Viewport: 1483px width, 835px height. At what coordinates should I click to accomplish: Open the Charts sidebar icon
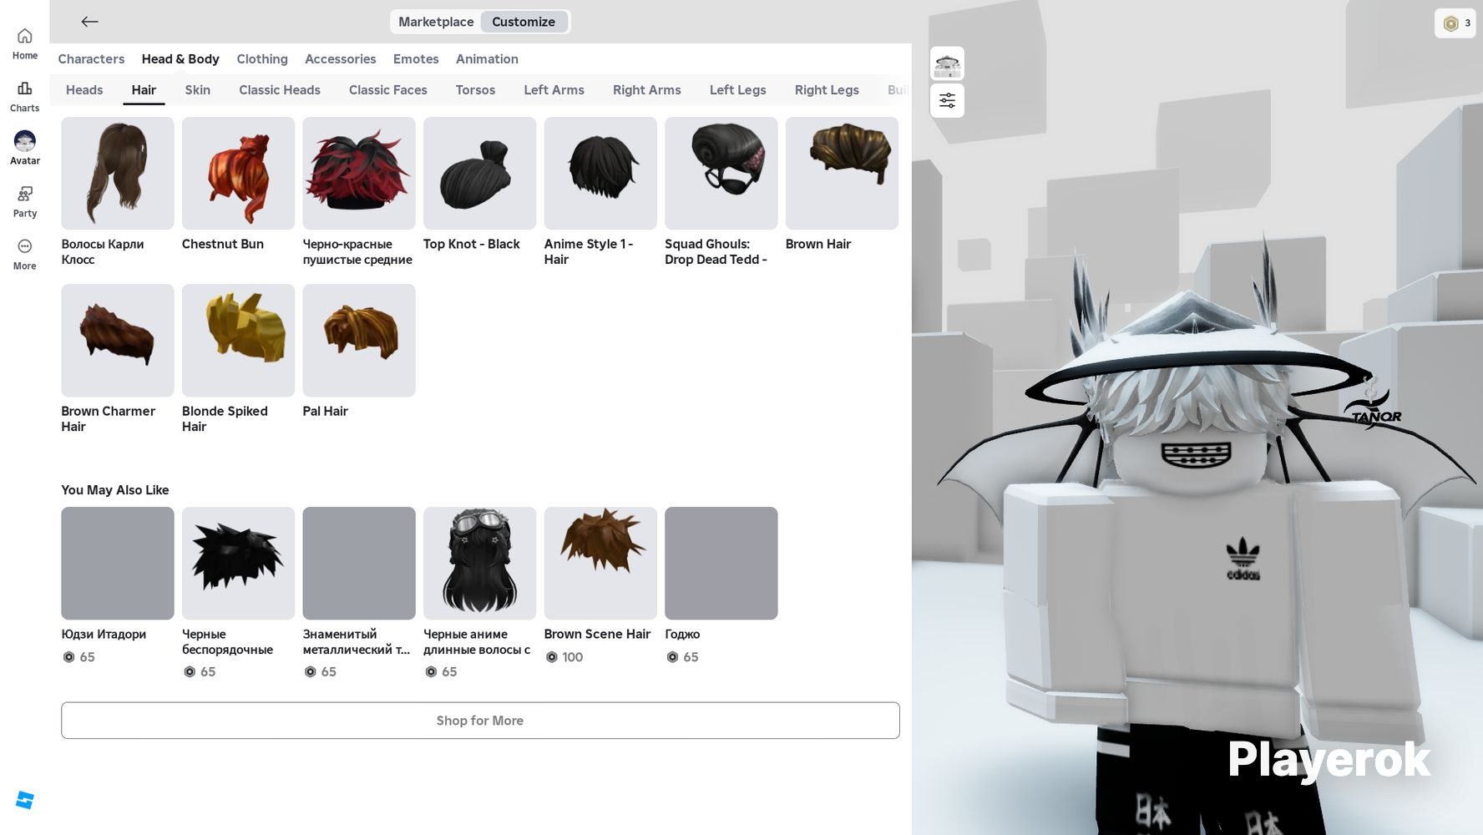pyautogui.click(x=25, y=96)
